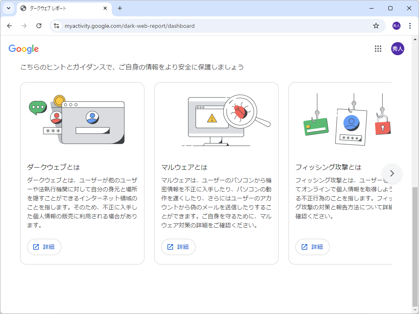Bookmark this page with the star icon
Screen dimensions: 419x314
pyautogui.click(x=376, y=25)
